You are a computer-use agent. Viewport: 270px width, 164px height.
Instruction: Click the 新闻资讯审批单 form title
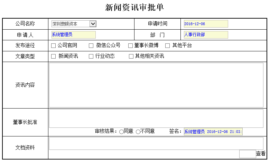pyautogui.click(x=134, y=8)
